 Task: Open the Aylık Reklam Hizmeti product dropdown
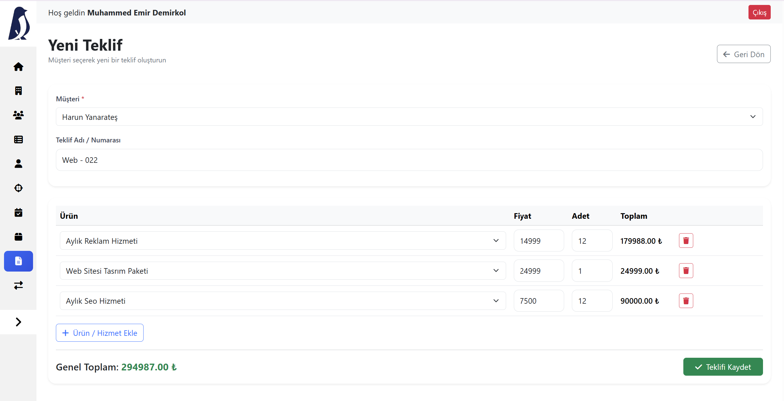click(283, 241)
